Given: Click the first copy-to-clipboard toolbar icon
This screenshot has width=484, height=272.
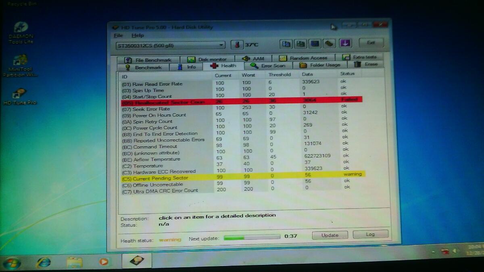Looking at the screenshot, I should coord(286,44).
